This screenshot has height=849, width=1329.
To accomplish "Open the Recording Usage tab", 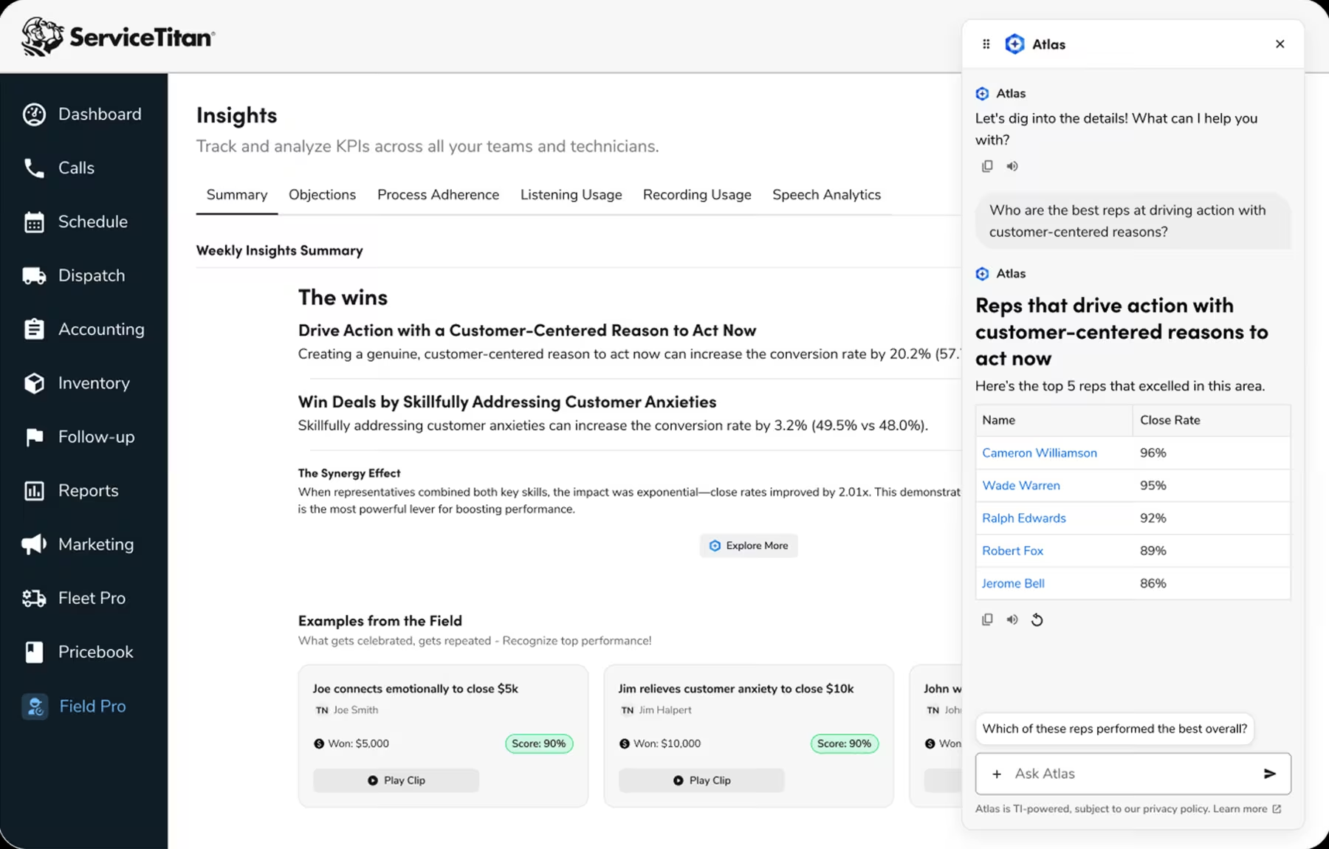I will (697, 195).
